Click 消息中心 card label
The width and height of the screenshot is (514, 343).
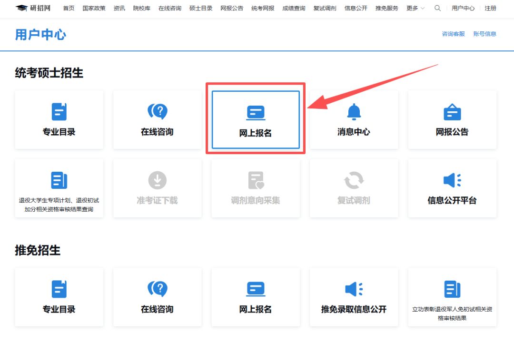click(x=354, y=132)
